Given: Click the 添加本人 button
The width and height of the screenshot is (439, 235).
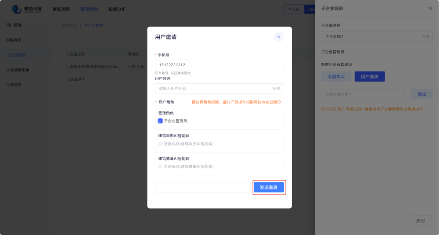Looking at the screenshot, I should click(336, 77).
